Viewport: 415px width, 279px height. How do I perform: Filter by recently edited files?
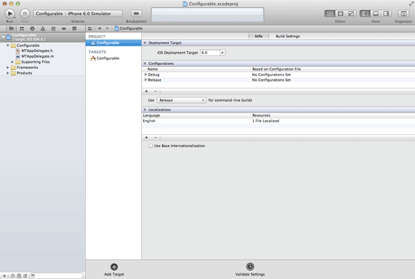(x=12, y=276)
